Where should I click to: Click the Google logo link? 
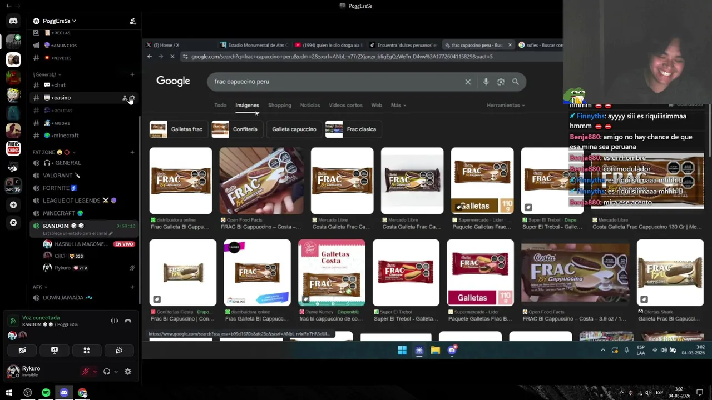pos(173,81)
